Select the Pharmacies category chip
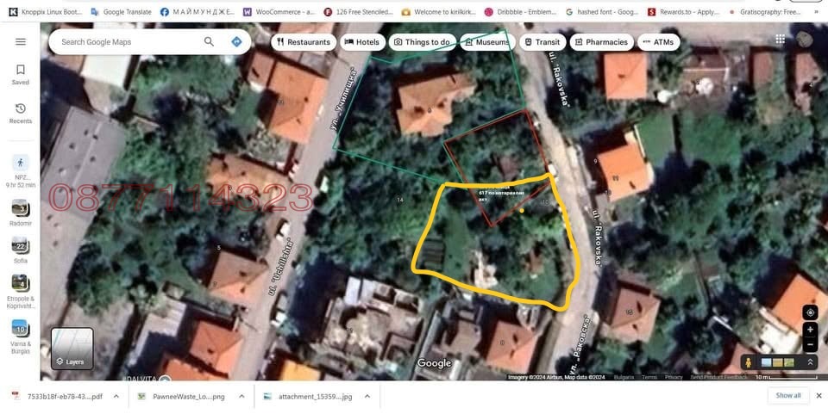This screenshot has height=420, width=828. (x=600, y=41)
